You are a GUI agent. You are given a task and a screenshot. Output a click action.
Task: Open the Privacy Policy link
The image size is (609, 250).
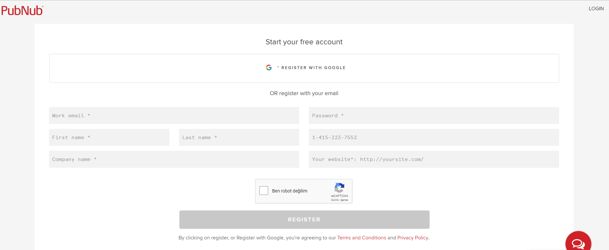coord(413,238)
